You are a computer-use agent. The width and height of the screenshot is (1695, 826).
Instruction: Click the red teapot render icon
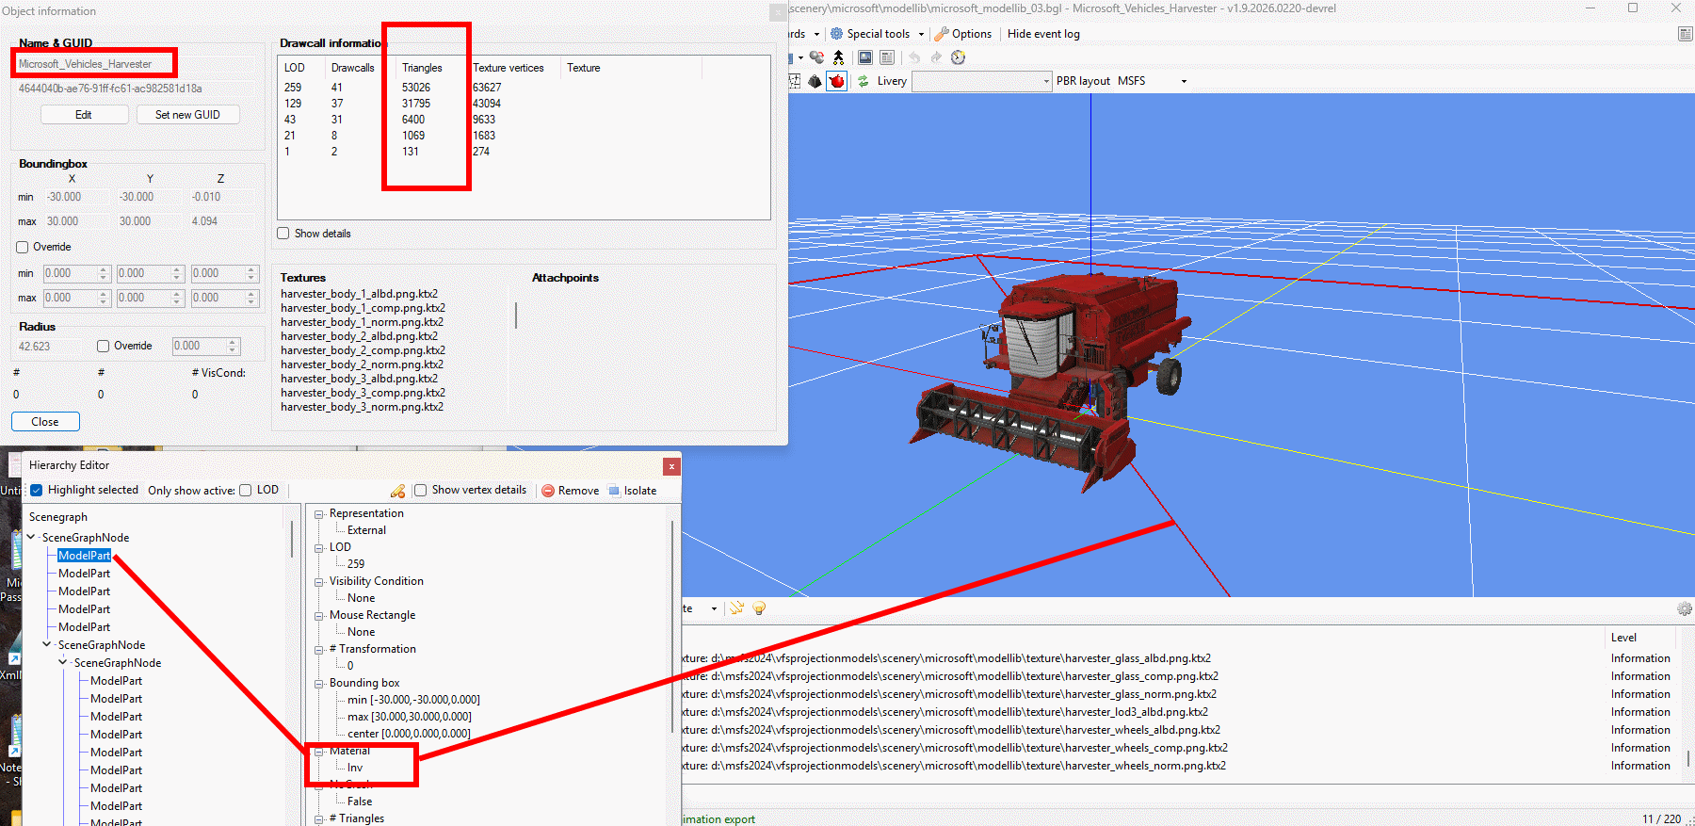click(836, 81)
